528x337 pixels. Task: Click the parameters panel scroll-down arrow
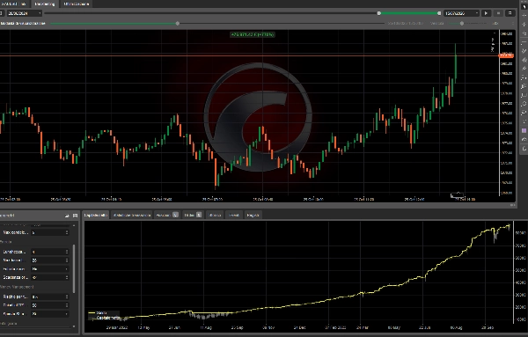74,326
